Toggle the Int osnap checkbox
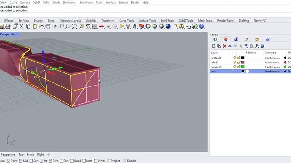This screenshot has width=291, height=163. (x=41, y=161)
